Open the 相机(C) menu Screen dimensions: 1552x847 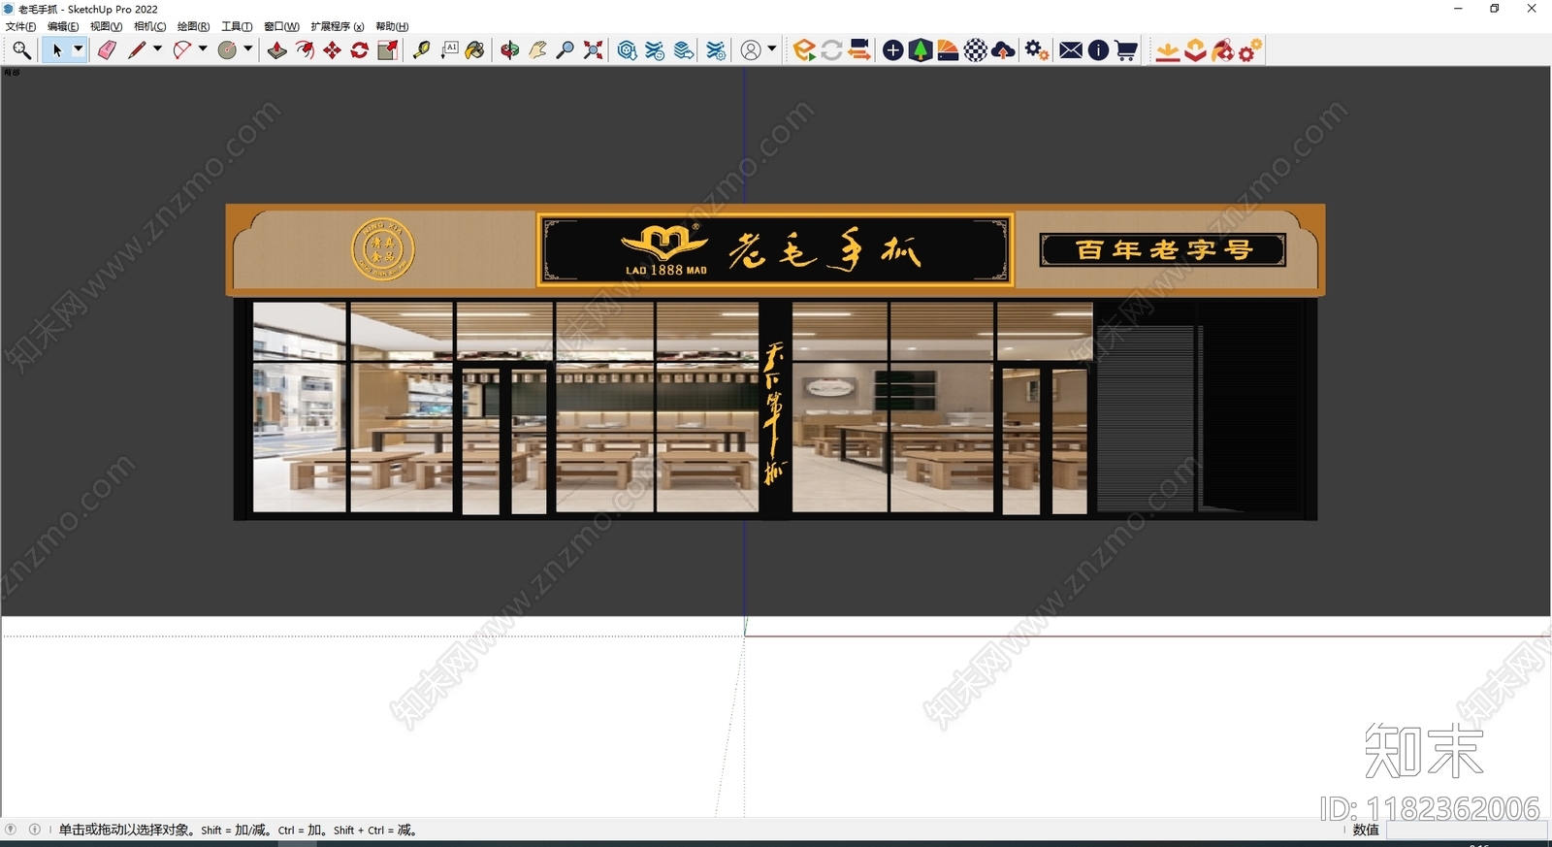(149, 26)
